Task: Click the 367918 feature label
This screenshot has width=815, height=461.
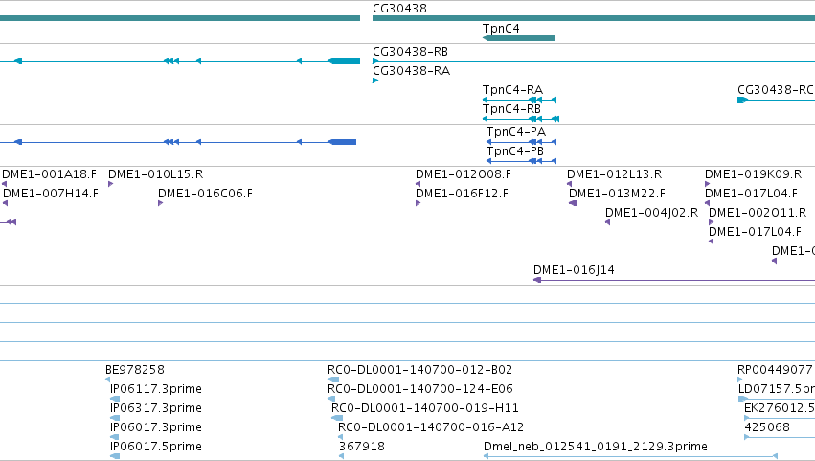Action: click(362, 447)
